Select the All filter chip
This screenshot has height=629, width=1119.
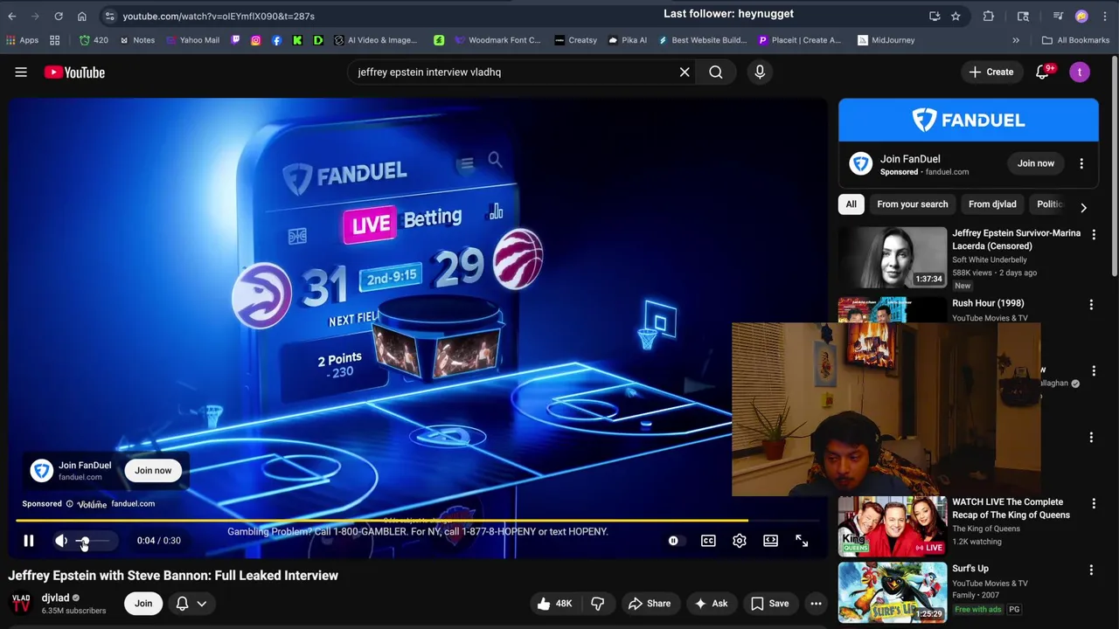(x=851, y=204)
